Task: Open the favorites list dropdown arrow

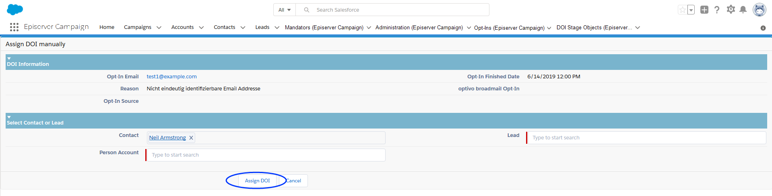Action: 691,10
